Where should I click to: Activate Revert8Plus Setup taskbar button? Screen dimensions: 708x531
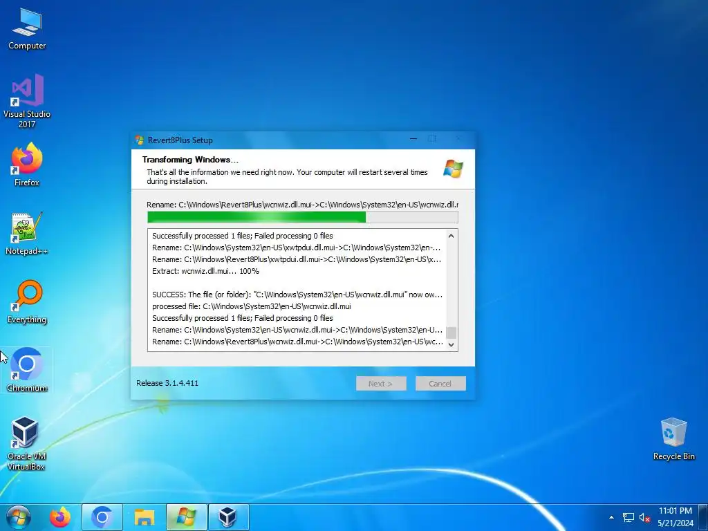pos(186,517)
